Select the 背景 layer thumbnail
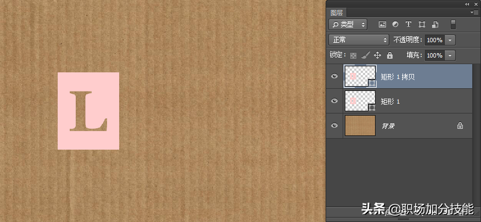 360,126
